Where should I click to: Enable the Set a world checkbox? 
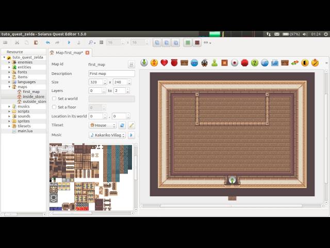pyautogui.click(x=54, y=99)
